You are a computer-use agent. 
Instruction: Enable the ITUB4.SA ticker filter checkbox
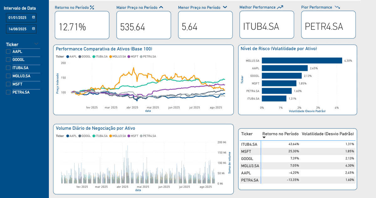pyautogui.click(x=8, y=68)
